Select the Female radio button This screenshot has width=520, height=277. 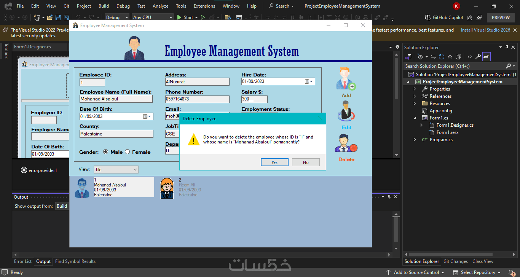click(x=128, y=152)
